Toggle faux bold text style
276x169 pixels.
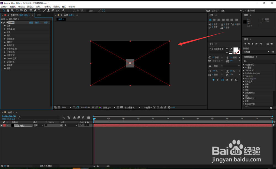pyautogui.click(x=213, y=80)
